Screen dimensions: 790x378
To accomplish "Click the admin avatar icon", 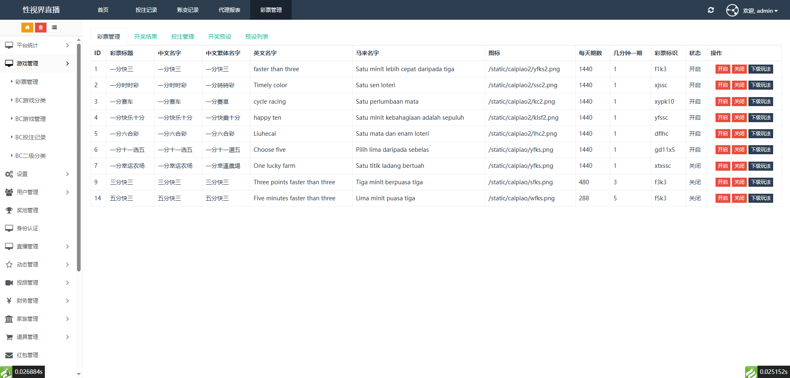I will [732, 10].
